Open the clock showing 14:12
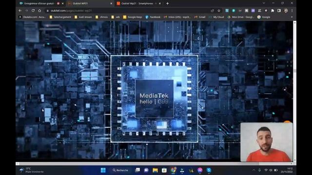312x175 pixels. click(x=287, y=170)
